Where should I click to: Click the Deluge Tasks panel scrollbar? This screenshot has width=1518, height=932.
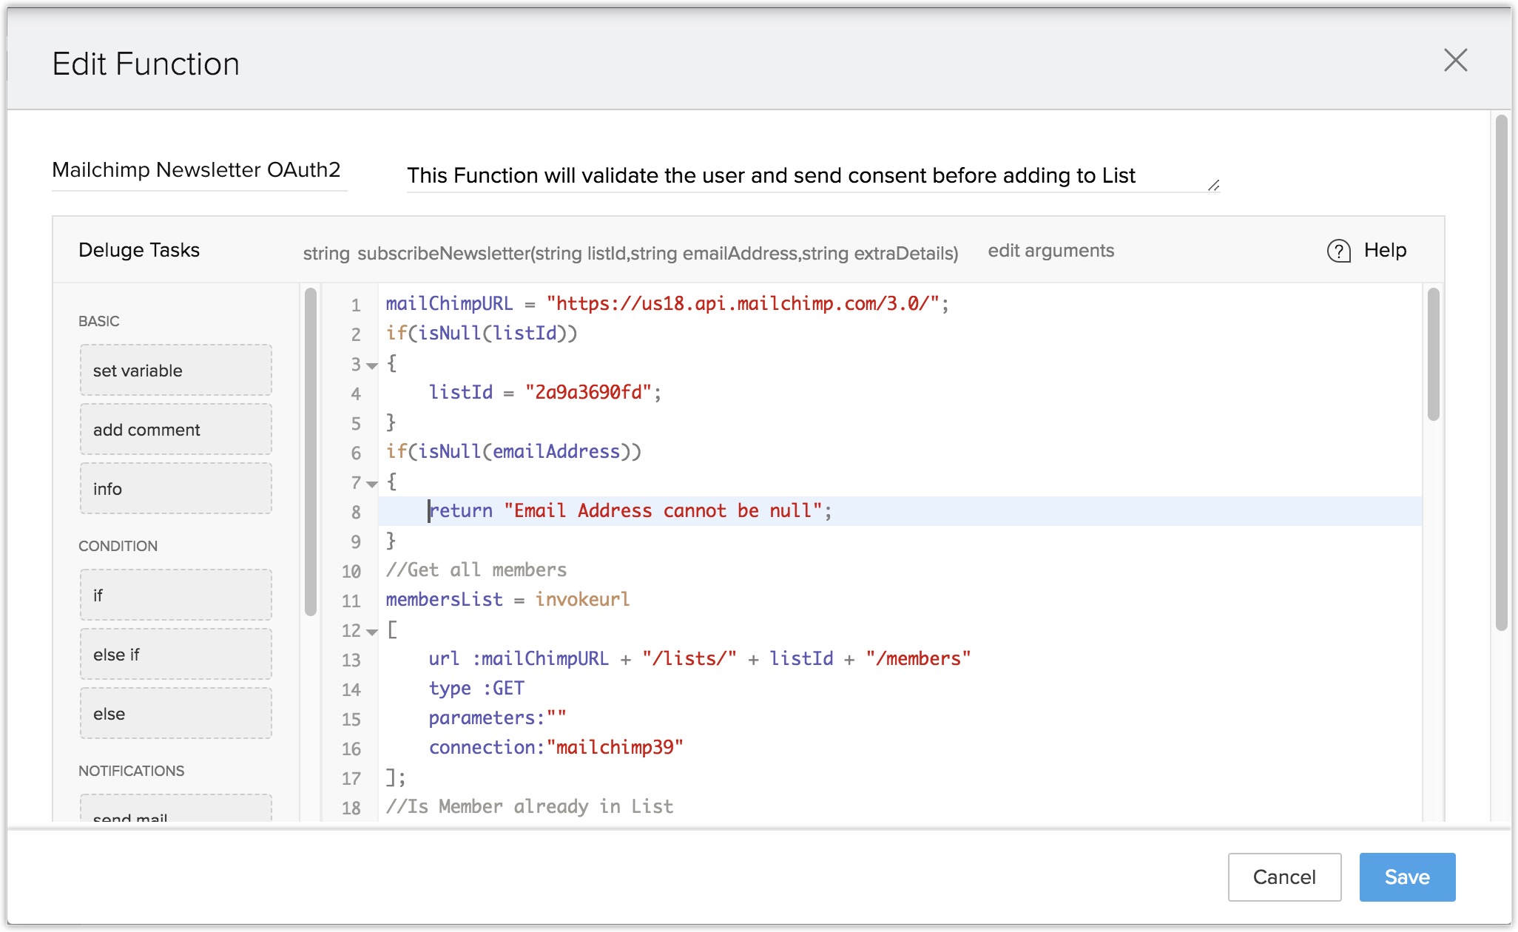pos(311,451)
